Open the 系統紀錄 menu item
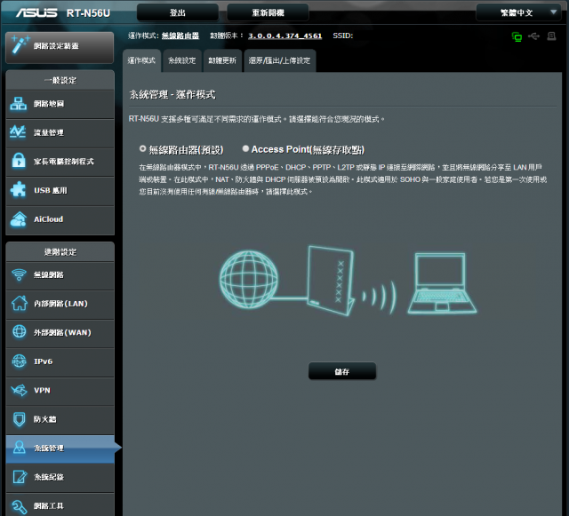The width and height of the screenshot is (569, 516). tap(60, 478)
